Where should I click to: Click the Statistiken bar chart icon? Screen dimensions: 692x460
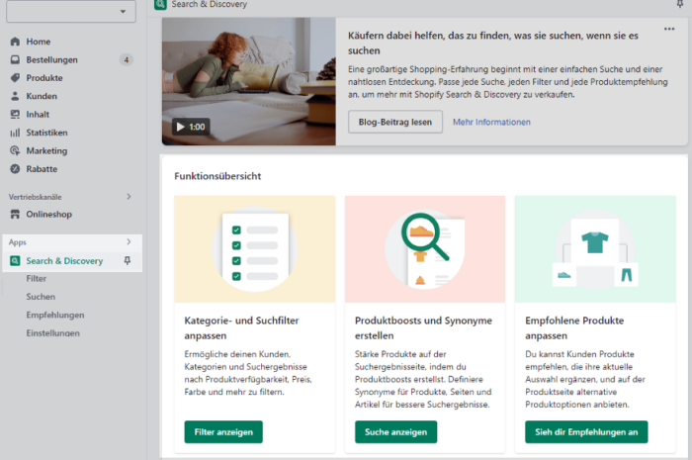[15, 133]
